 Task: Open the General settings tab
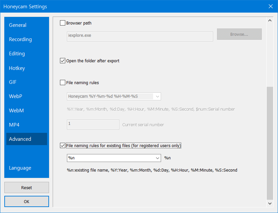point(18,25)
